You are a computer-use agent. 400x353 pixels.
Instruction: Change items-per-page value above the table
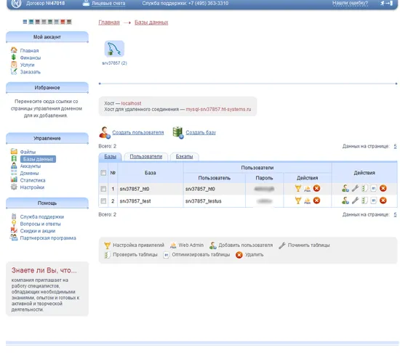click(395, 146)
